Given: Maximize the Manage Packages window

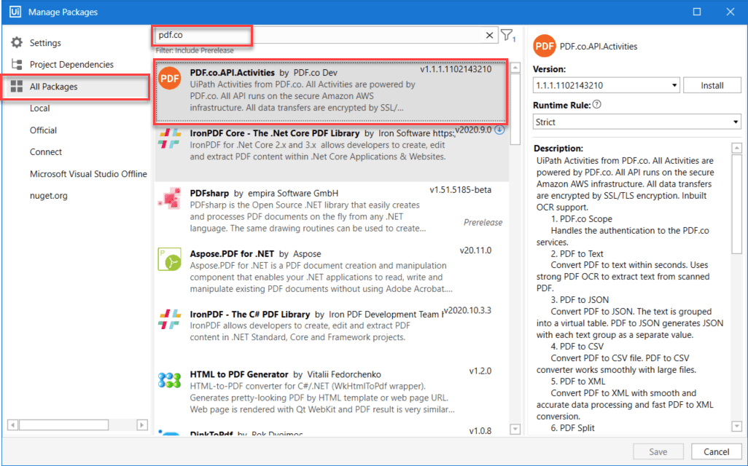Looking at the screenshot, I should tap(697, 12).
